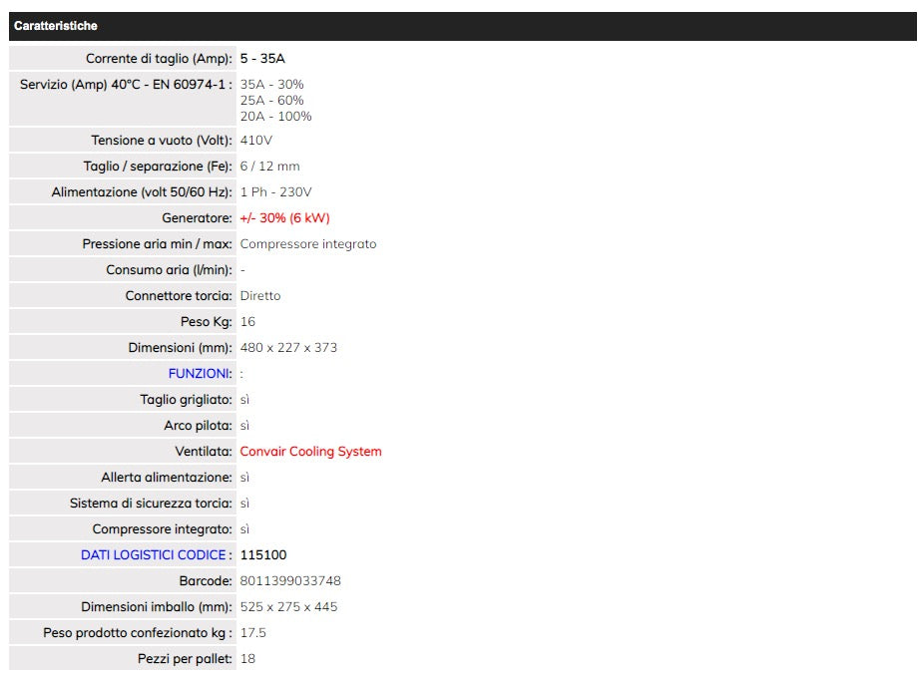
Task: Select the 1 Ph - 230V value
Action: [x=276, y=192]
